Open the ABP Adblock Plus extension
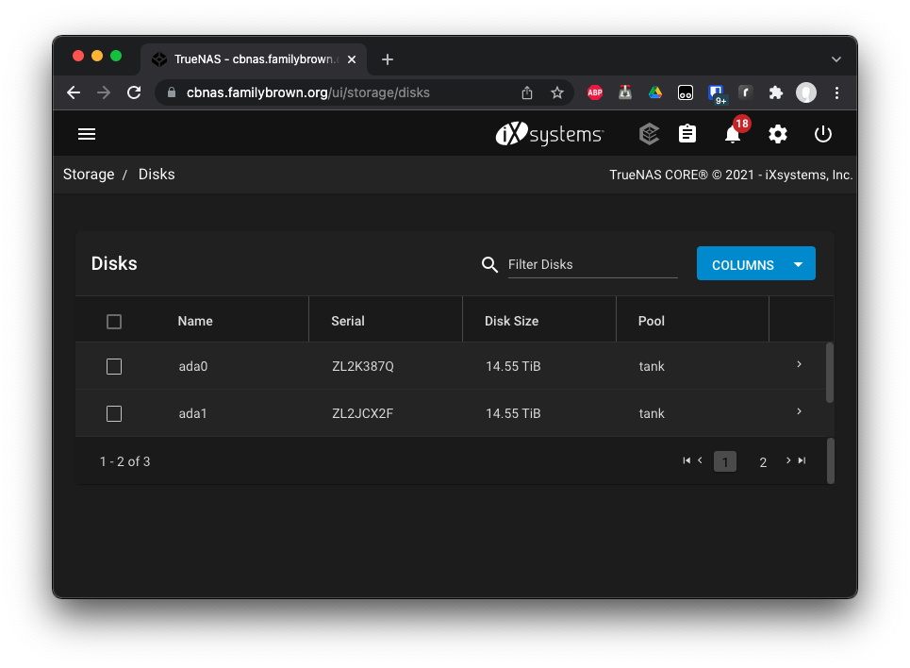Screen dimensions: 910x668 pos(595,93)
